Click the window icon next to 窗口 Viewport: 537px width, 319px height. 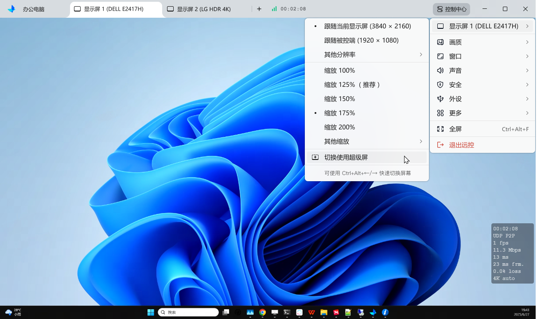pos(440,56)
